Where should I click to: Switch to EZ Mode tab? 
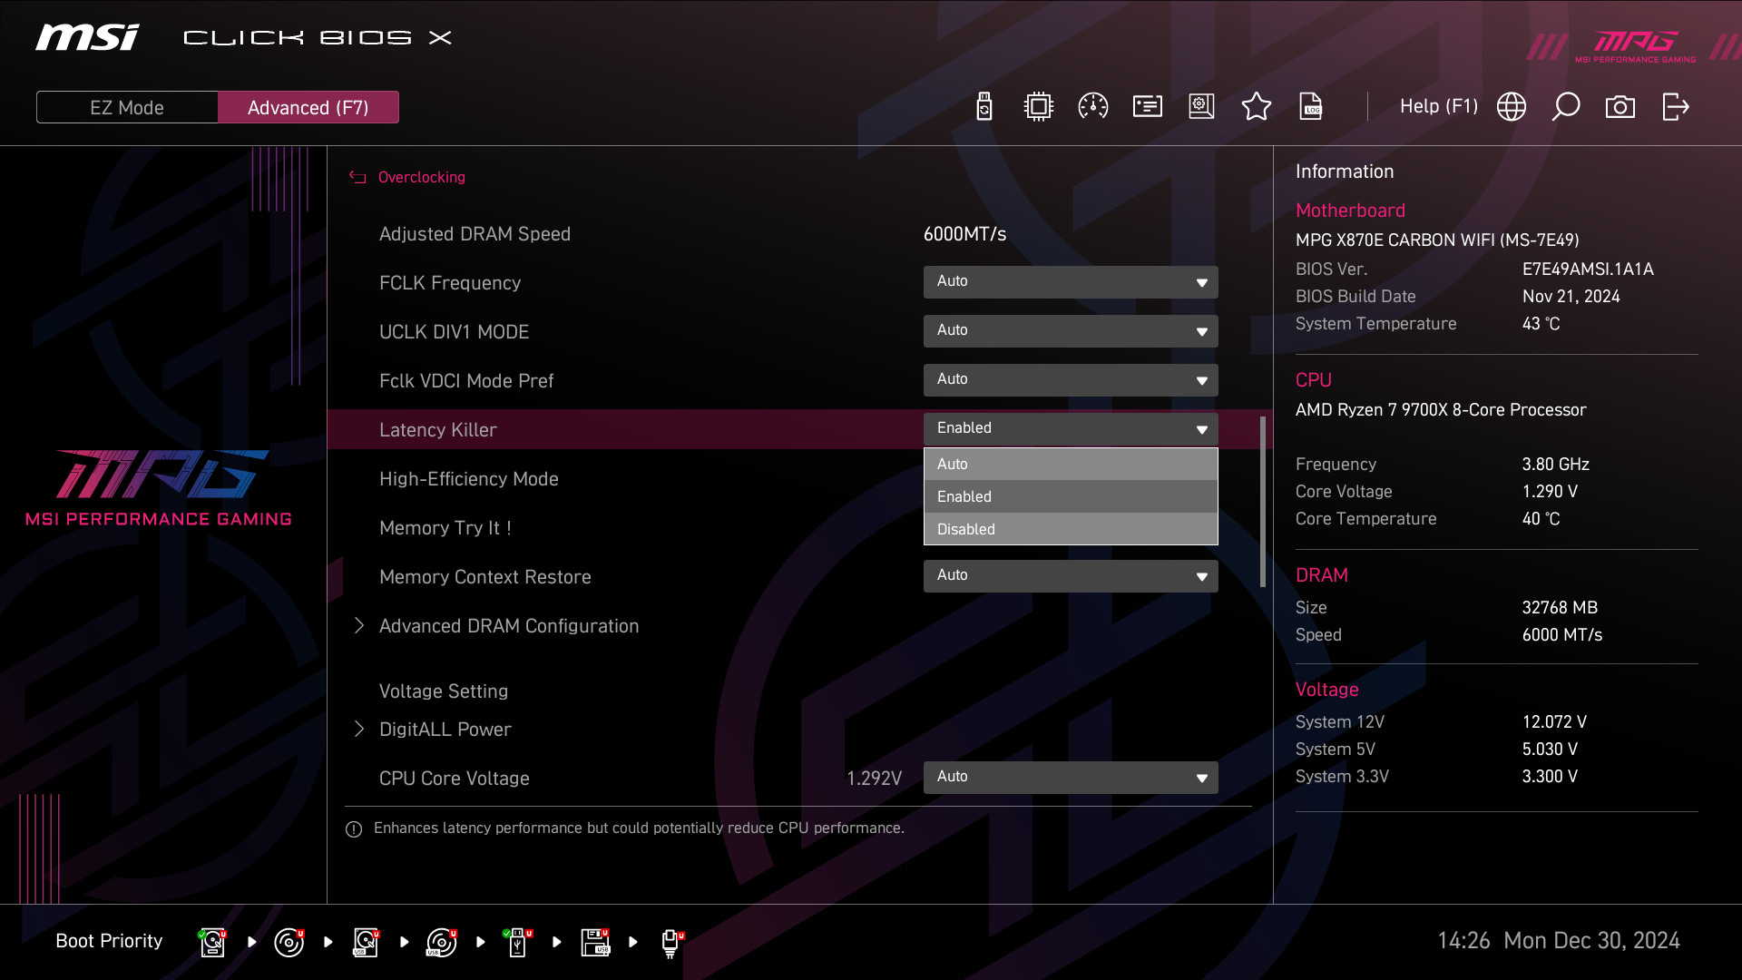tap(127, 107)
